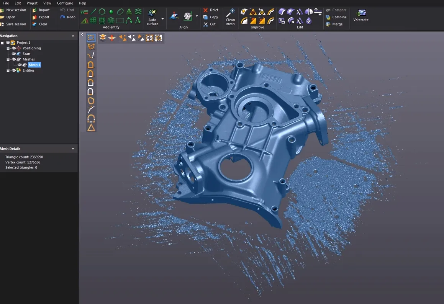
Task: Select the rectangle selection tool
Action: [x=91, y=38]
